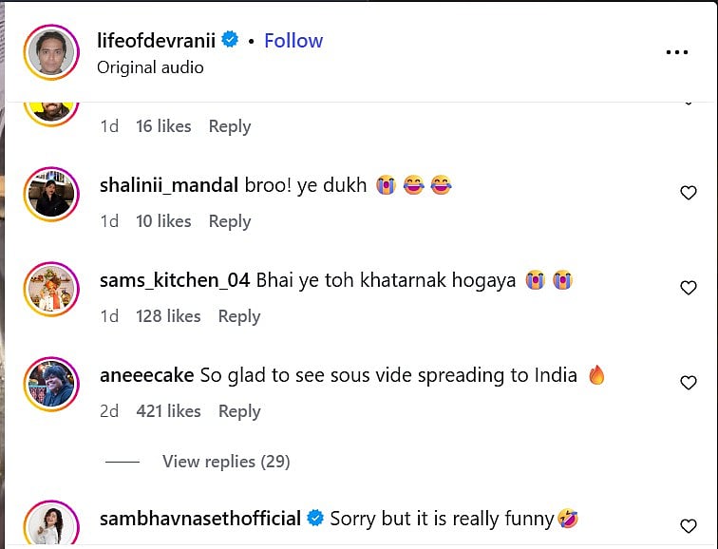718x549 pixels.
Task: Open lifeofdevranii's profile picture
Action: click(x=50, y=52)
